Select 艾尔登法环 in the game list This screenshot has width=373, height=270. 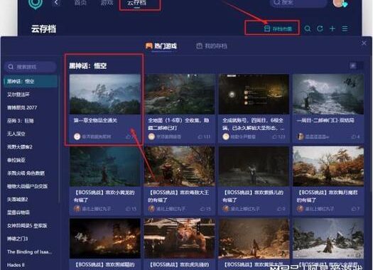(x=18, y=94)
